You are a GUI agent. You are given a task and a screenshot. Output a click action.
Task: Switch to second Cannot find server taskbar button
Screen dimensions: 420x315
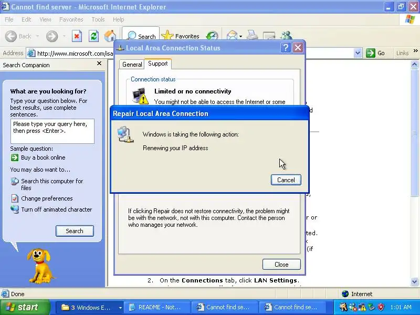coord(292,307)
